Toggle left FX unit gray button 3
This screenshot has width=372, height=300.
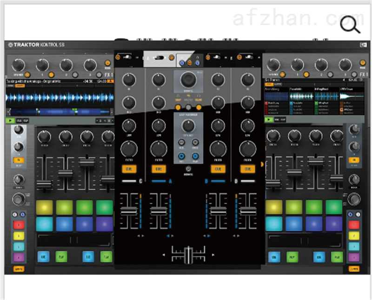(99, 75)
